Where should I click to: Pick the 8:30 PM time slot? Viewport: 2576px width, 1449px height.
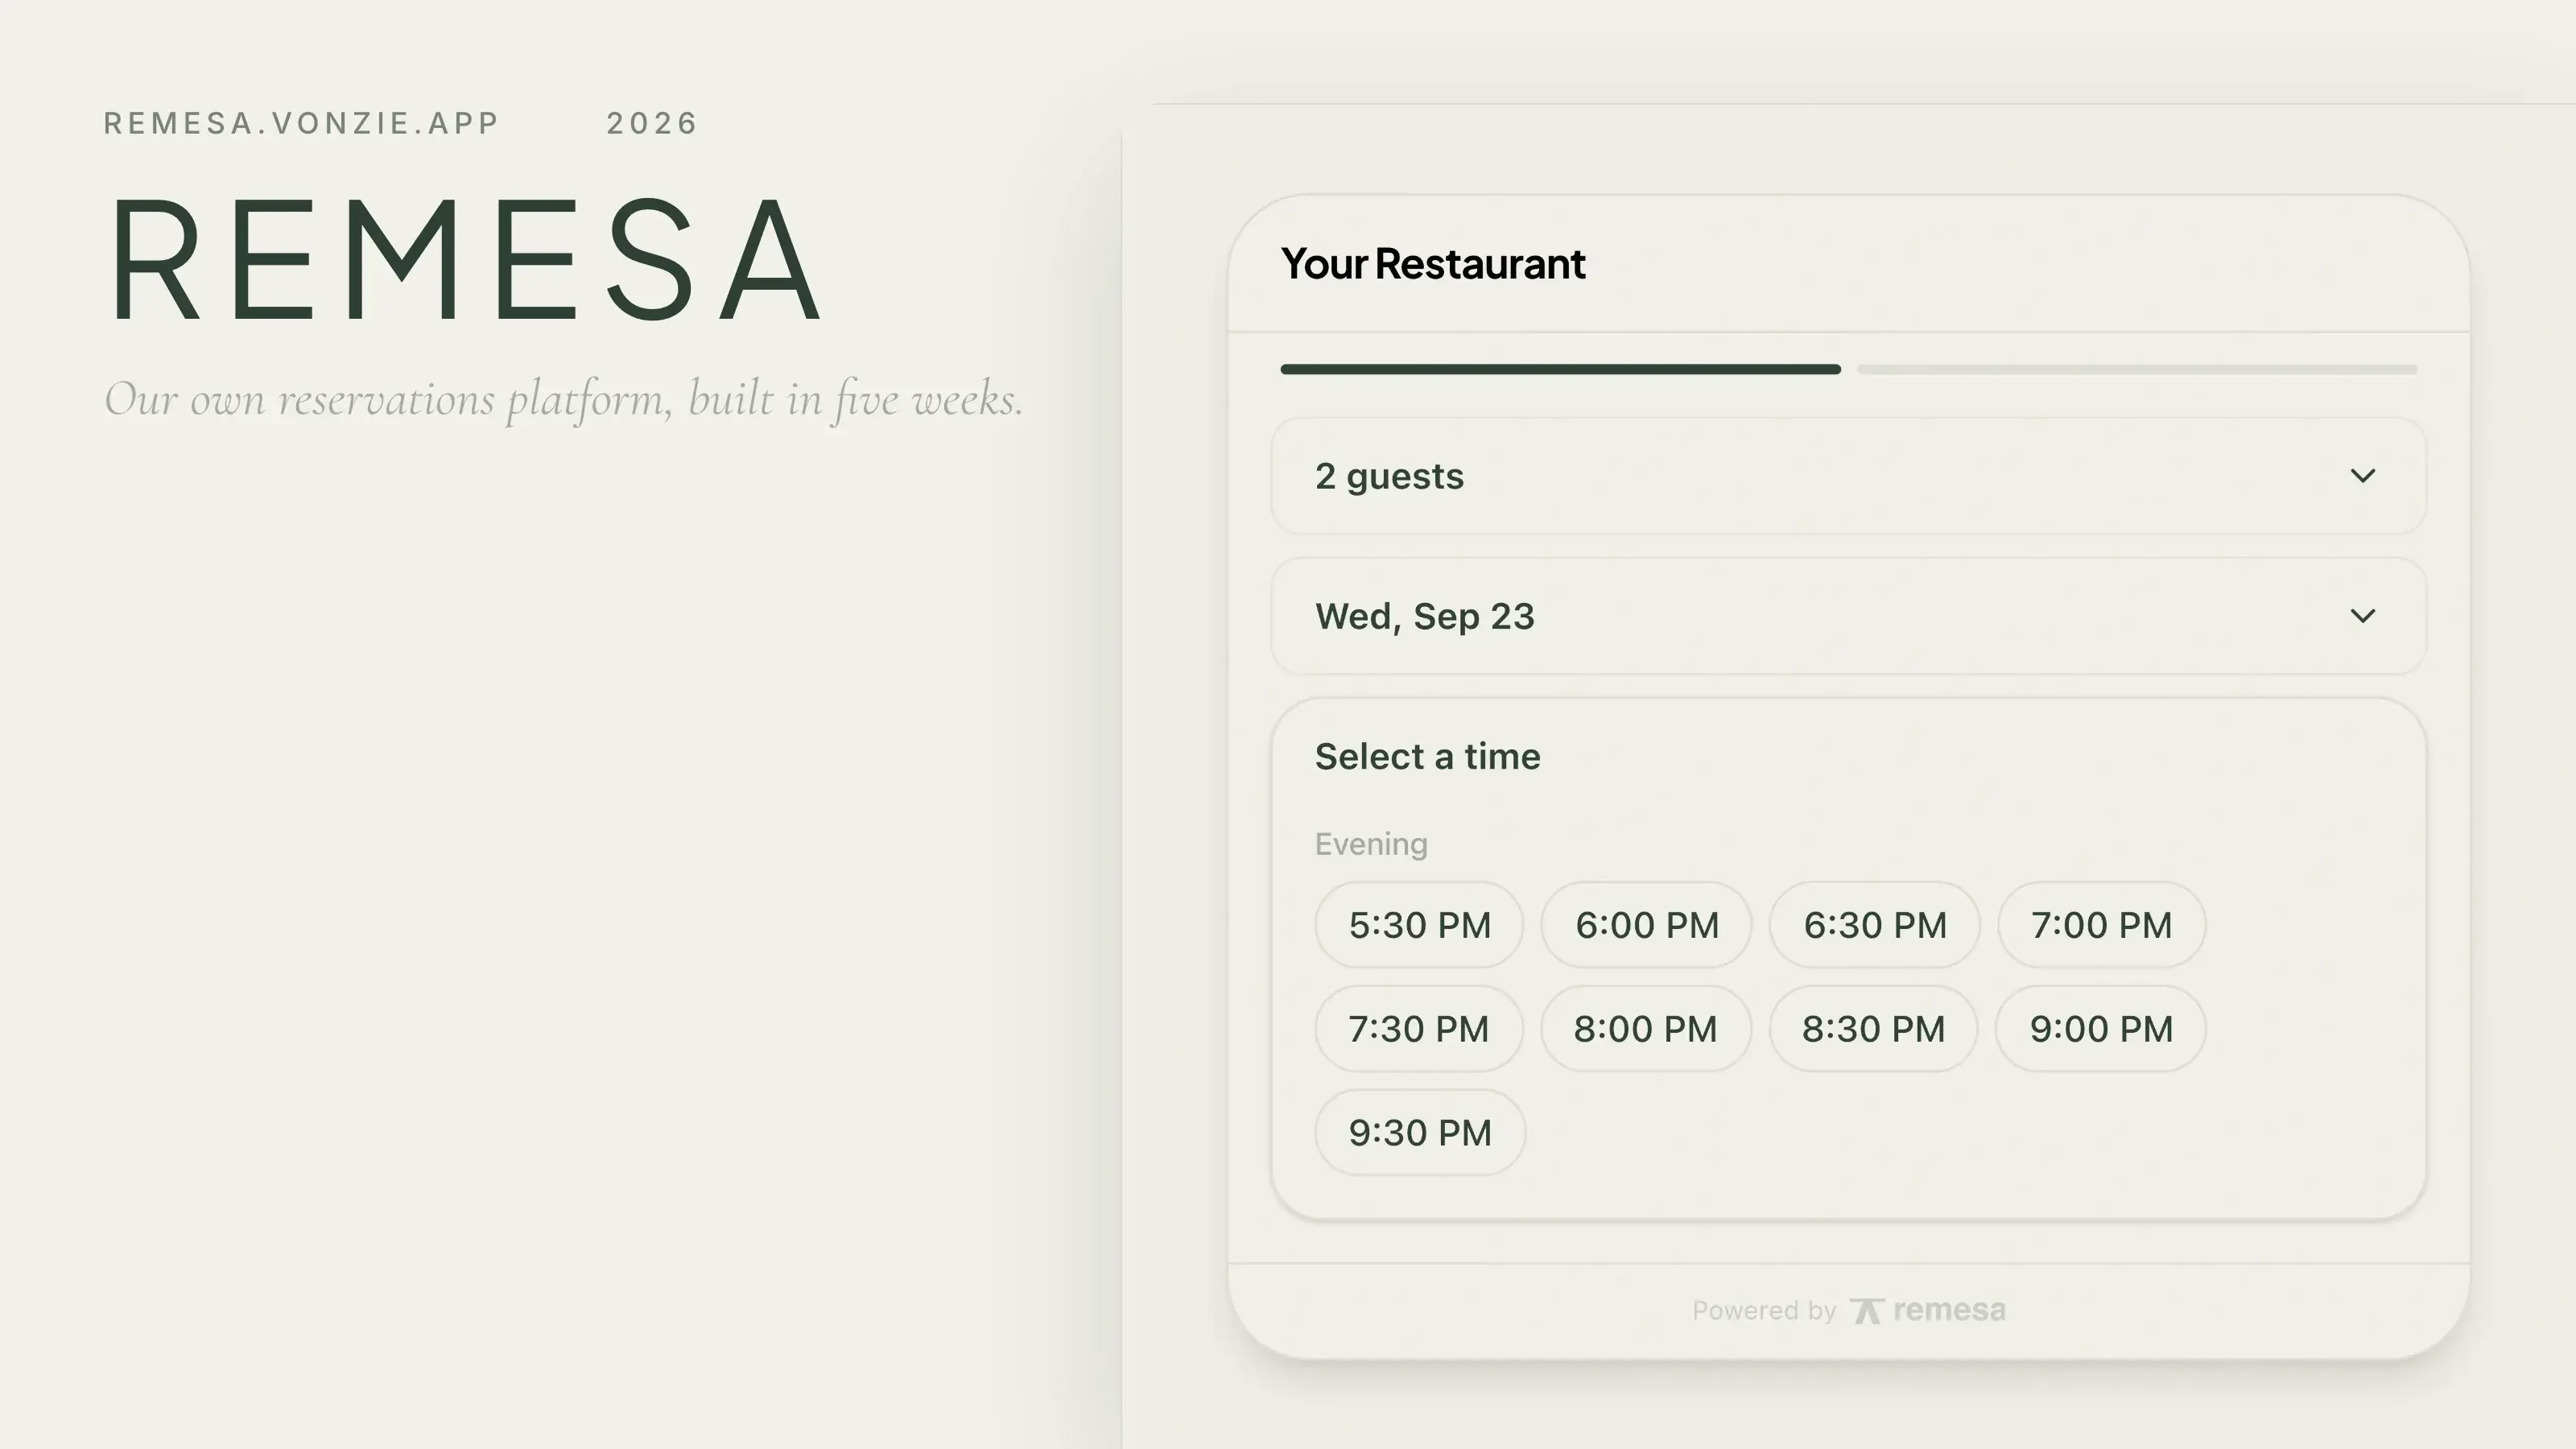coord(1873,1029)
